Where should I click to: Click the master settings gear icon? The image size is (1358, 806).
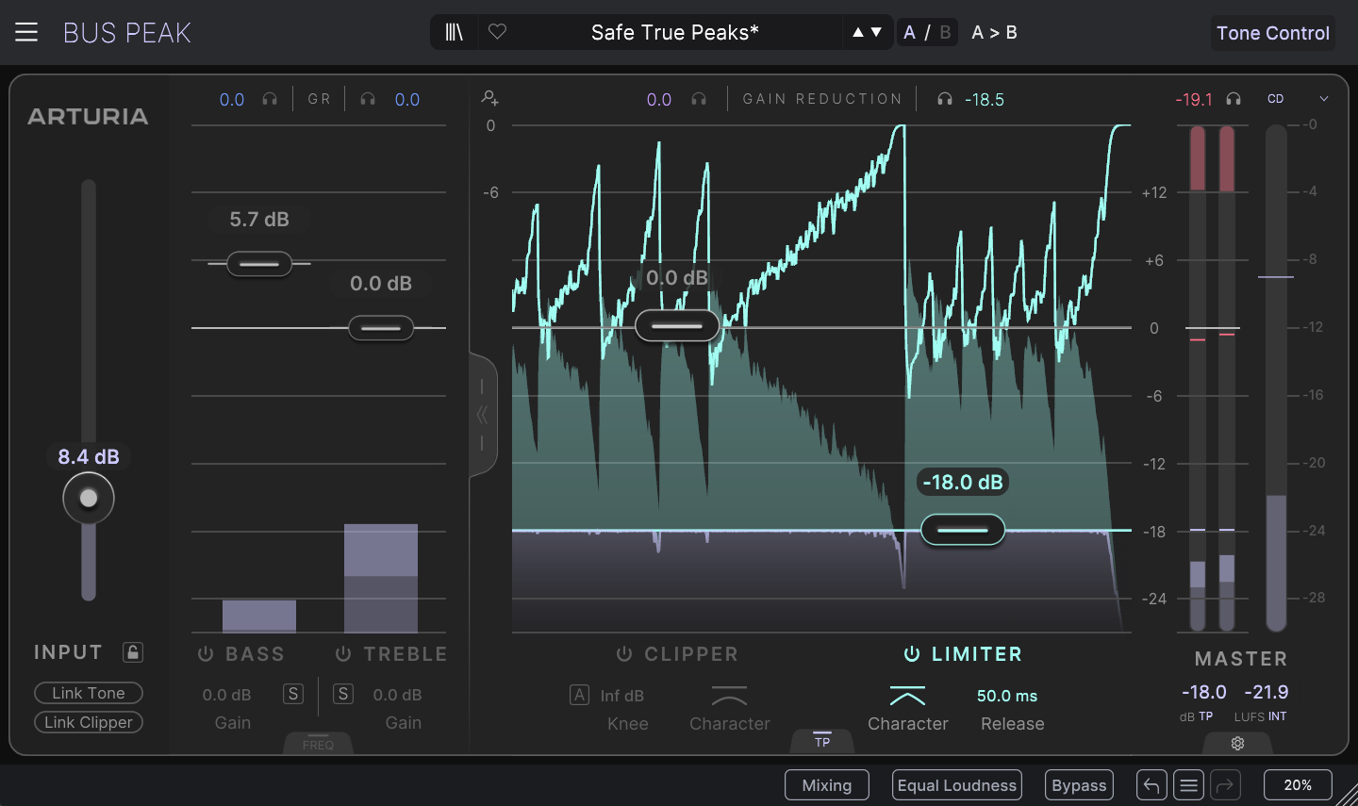[1237, 744]
